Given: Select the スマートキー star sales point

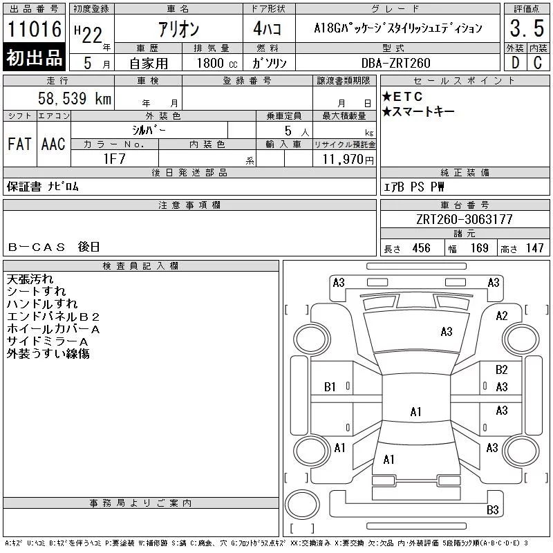Looking at the screenshot, I should (418, 111).
